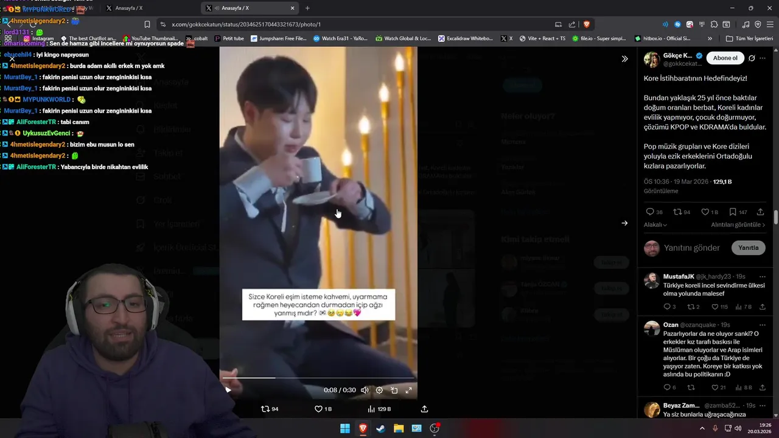Open the browser extensions puzzle icon

pos(714,24)
